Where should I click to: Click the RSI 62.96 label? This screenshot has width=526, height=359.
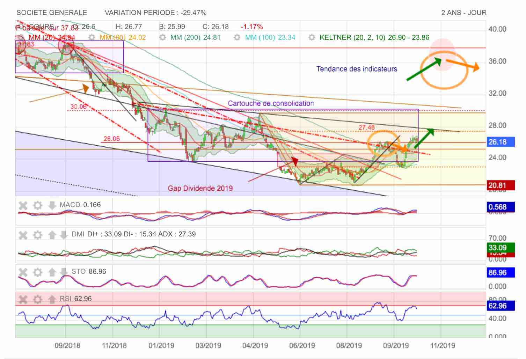tap(75, 299)
